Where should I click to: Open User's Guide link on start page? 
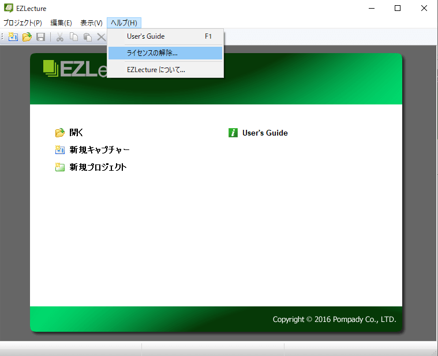point(265,133)
